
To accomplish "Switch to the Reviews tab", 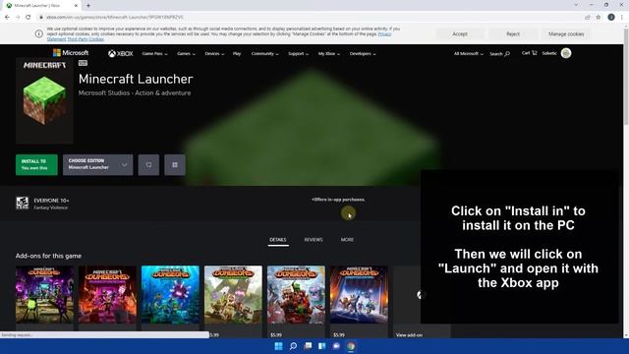I will [x=314, y=240].
